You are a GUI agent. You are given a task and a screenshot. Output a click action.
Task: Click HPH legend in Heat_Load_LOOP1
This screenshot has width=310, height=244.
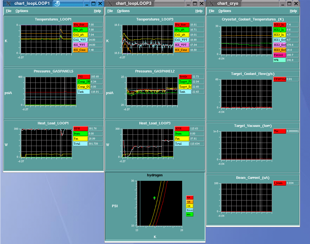80,129
